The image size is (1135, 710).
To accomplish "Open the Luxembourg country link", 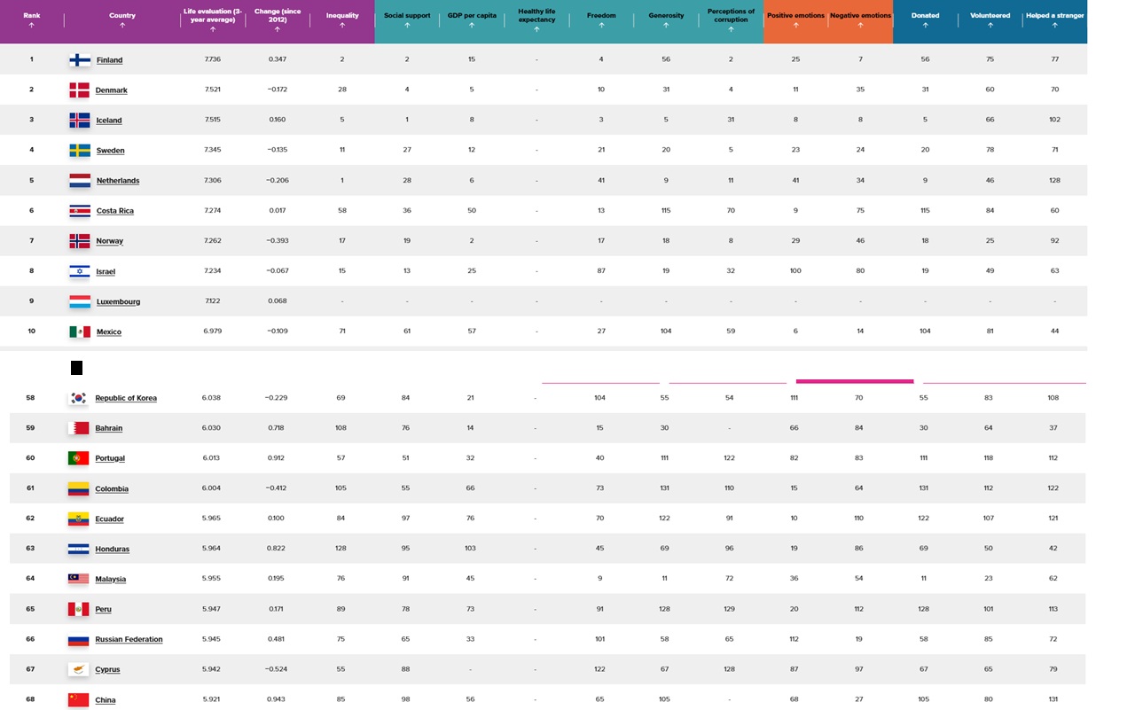I will [118, 301].
